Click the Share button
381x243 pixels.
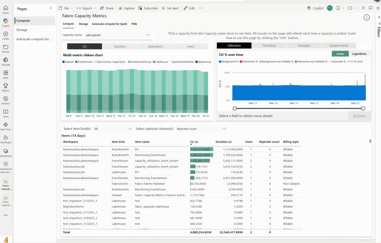(107, 8)
